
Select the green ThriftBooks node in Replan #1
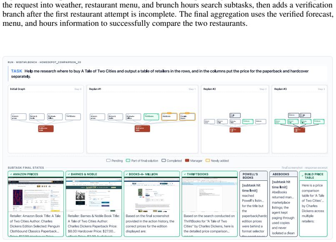[151, 117]
